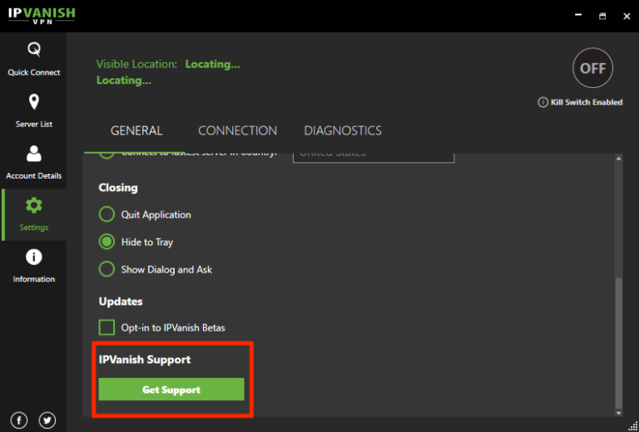Switch to the DIAGNOSTICS tab
This screenshot has height=432, width=639.
tap(343, 130)
